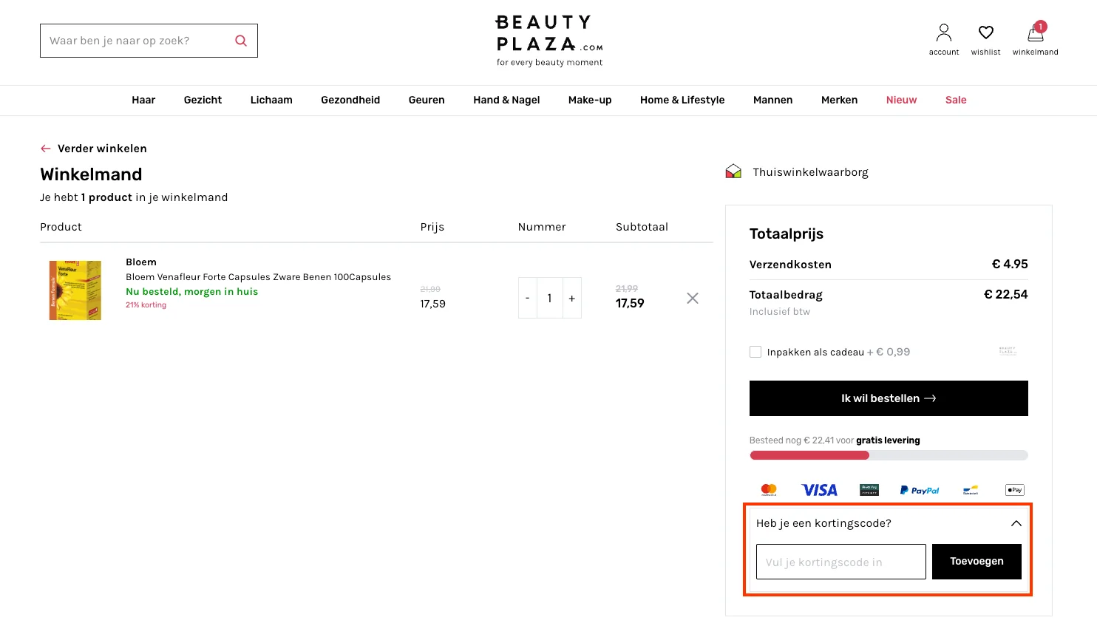Increase quantity with the plus button
This screenshot has height=623, width=1097.
coord(572,298)
